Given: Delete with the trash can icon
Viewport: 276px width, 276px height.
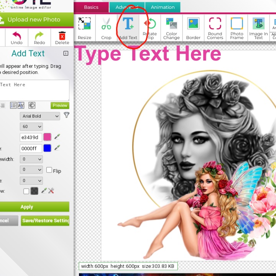Looking at the screenshot, I should 62,38.
